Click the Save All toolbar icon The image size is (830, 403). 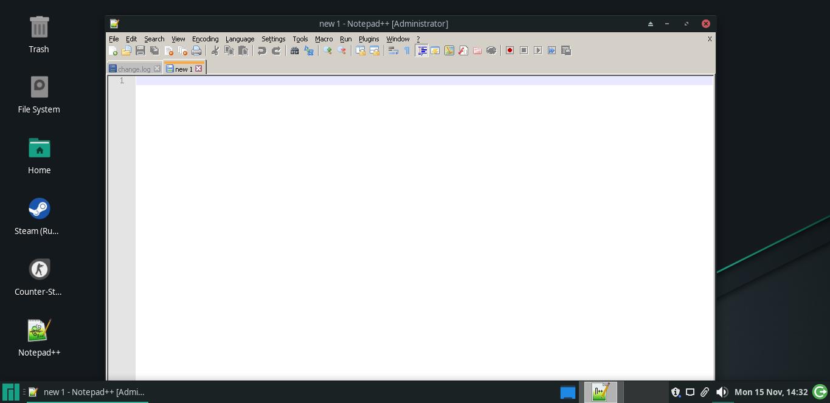154,50
